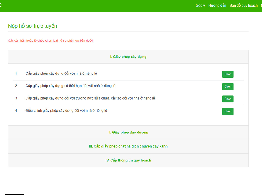Click the 'Nộp hồ sơ trực tuyến' page heading
Screen dimensions: 262x195
pos(32,26)
